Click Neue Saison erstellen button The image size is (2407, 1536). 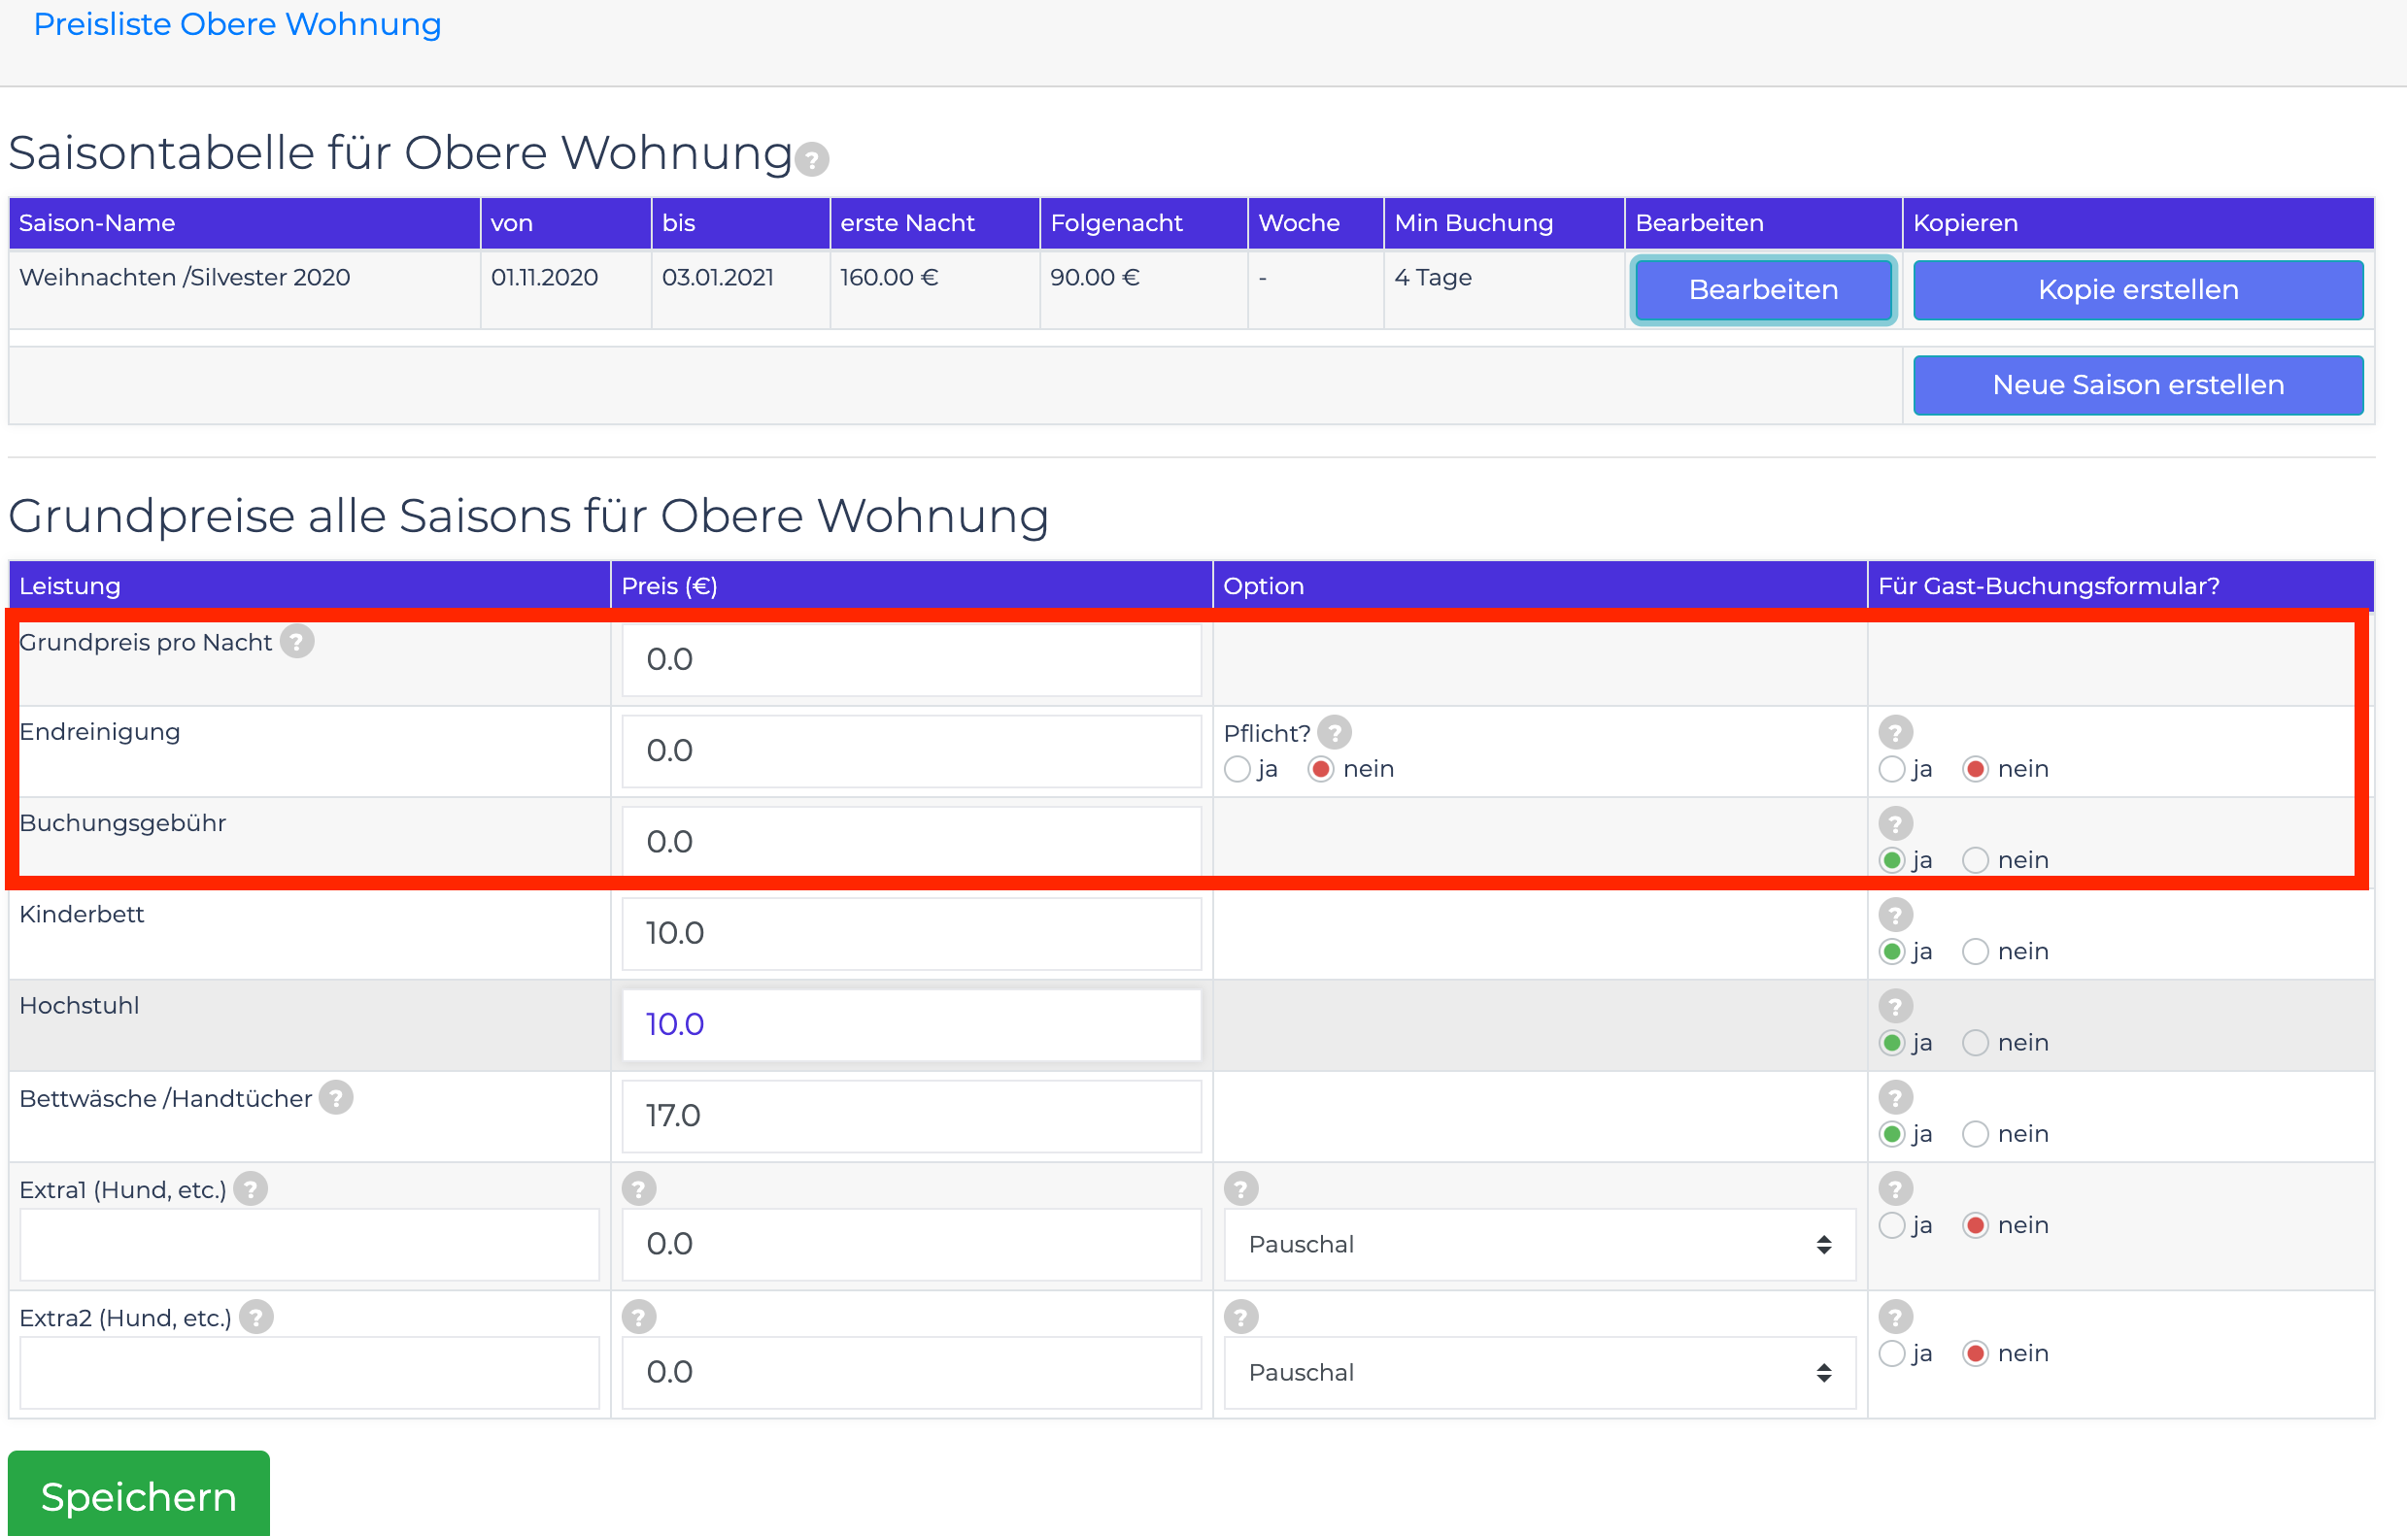2138,384
